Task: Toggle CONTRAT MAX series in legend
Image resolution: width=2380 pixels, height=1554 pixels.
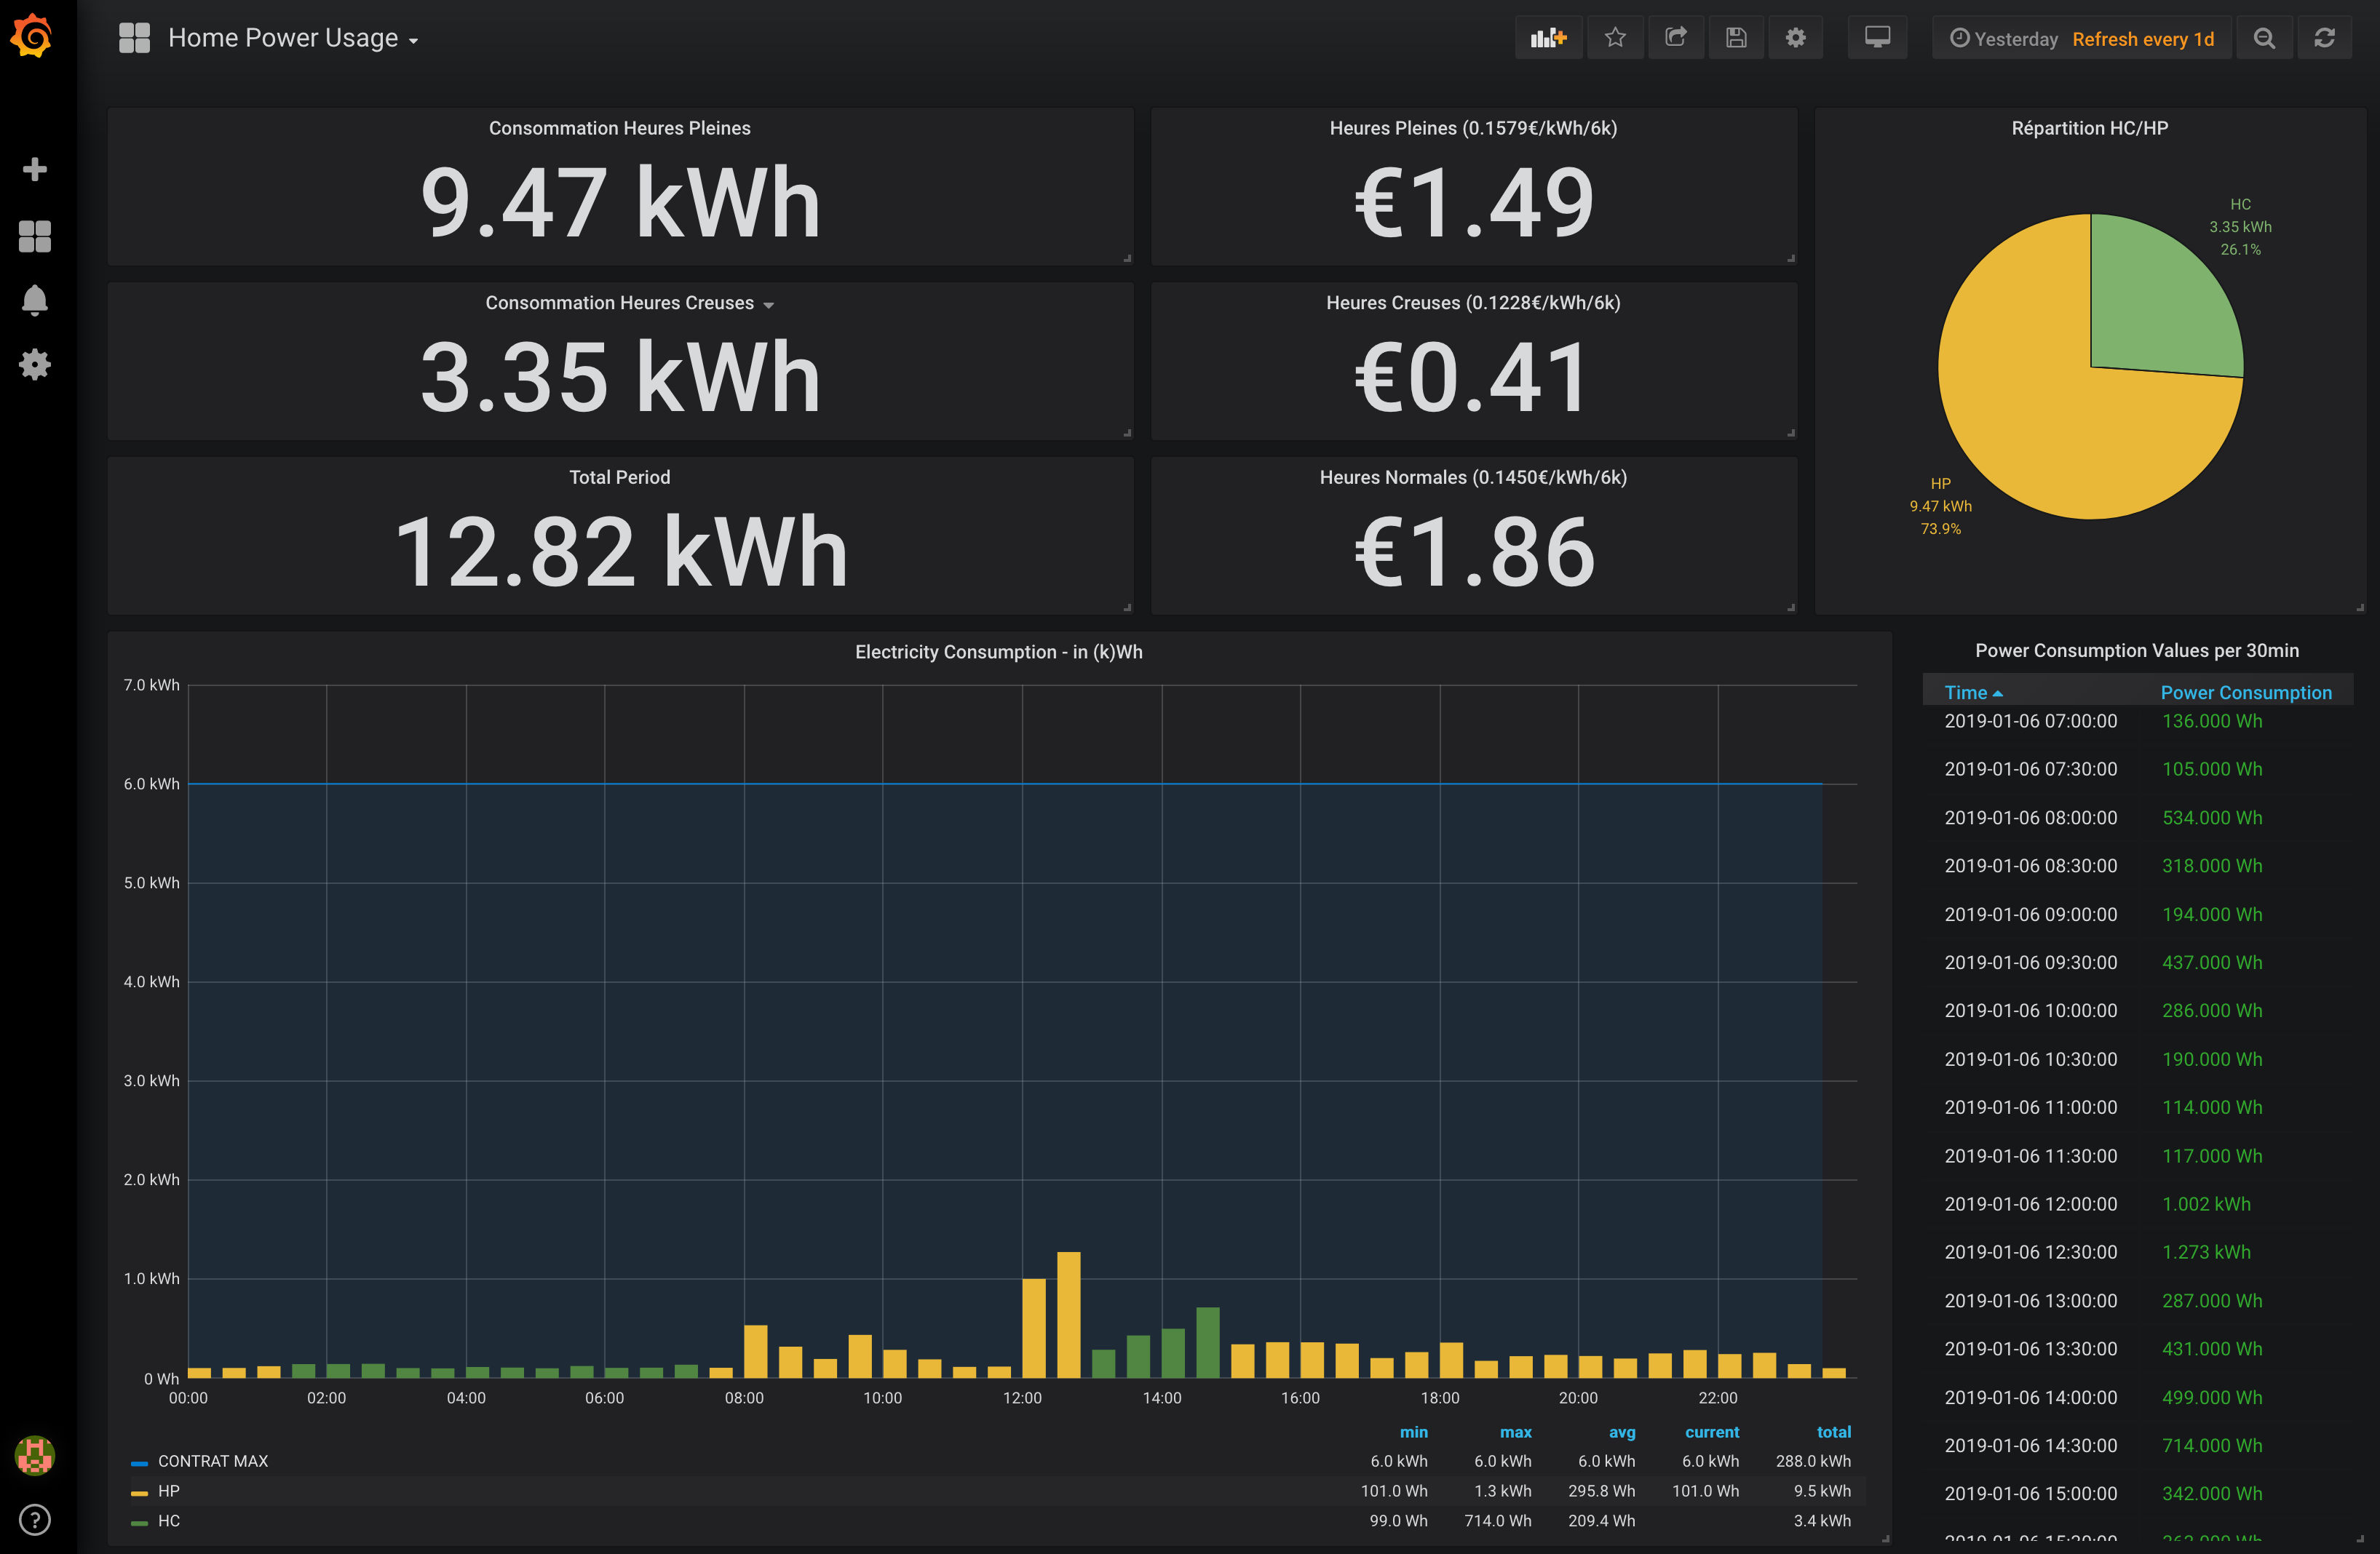Action: click(212, 1461)
